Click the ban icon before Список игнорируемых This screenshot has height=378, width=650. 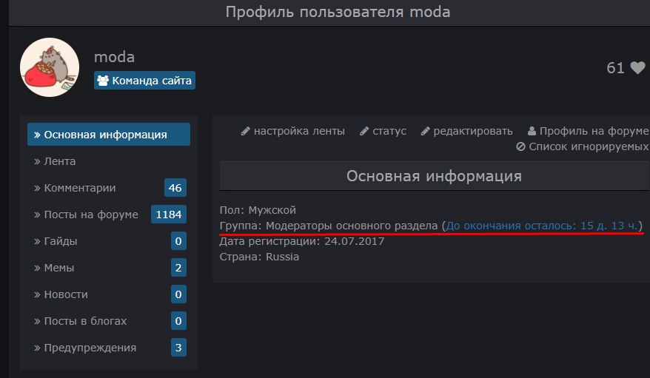click(521, 146)
